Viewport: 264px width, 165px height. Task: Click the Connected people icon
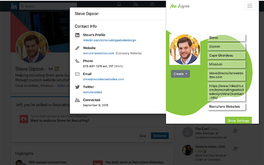(x=77, y=100)
